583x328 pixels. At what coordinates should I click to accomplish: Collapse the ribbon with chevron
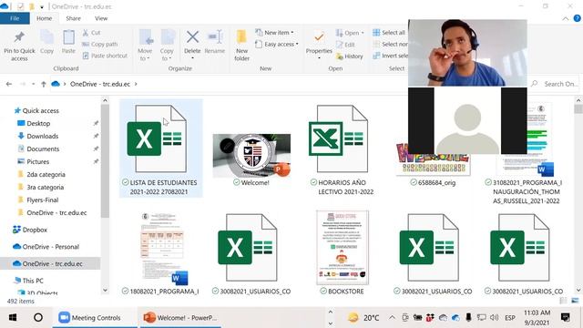pos(565,18)
